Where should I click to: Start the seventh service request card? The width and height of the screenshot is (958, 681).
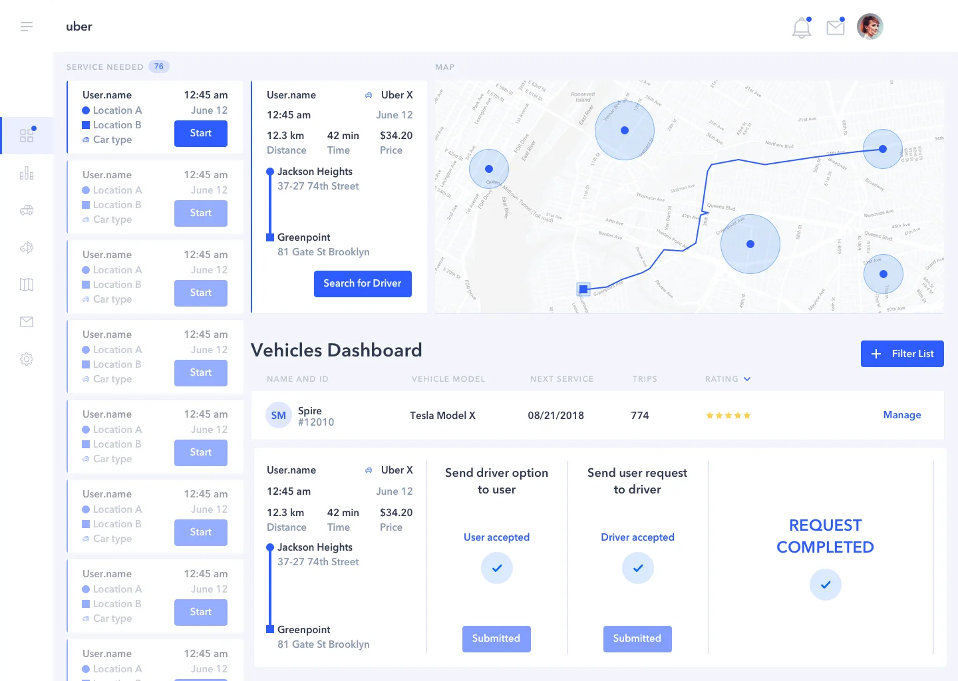201,612
